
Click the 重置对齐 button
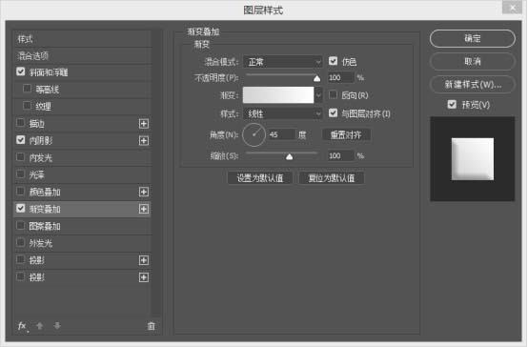(x=346, y=134)
